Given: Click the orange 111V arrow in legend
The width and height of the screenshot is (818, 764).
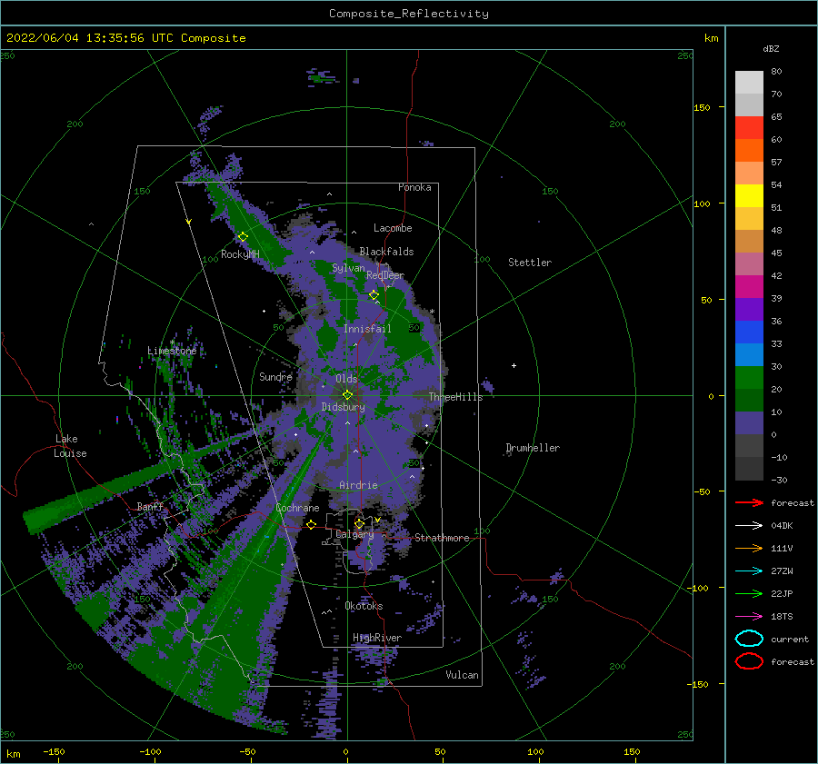Looking at the screenshot, I should click(749, 548).
